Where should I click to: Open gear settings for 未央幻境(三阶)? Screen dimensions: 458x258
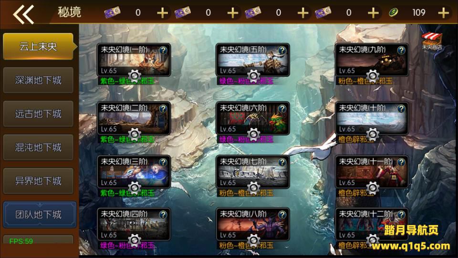(135, 188)
